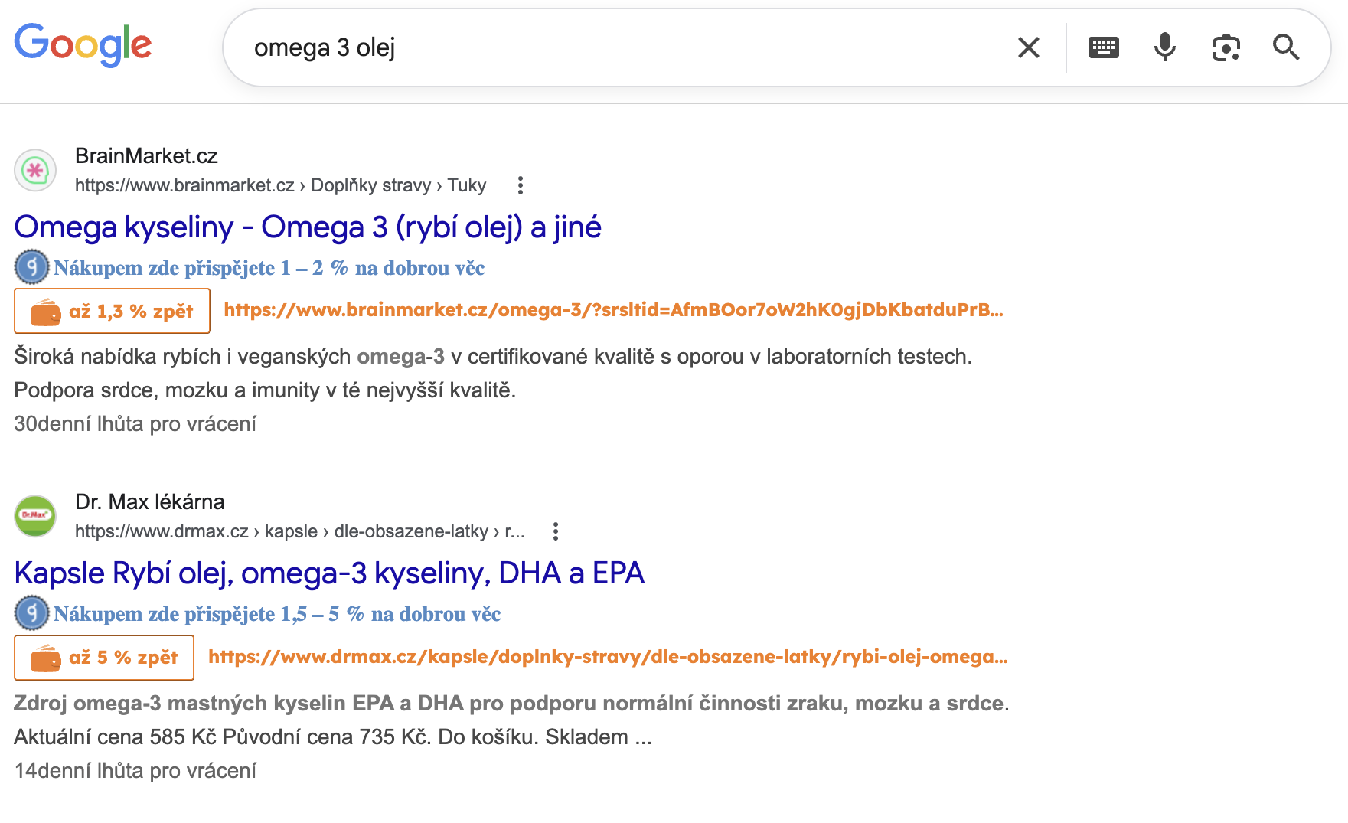Start voice search with microphone icon
The height and width of the screenshot is (823, 1348).
point(1164,47)
